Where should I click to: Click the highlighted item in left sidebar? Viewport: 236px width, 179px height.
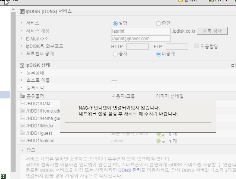(5, 95)
